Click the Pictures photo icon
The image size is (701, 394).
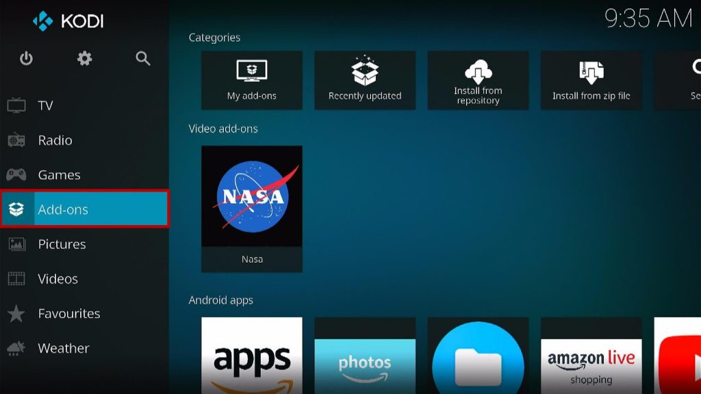point(16,244)
